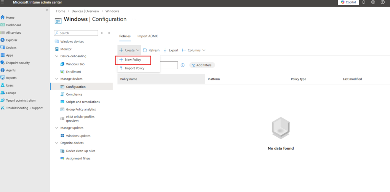Select New Policy from Create menu
Viewport: 390px width, 192px height.
pos(133,60)
